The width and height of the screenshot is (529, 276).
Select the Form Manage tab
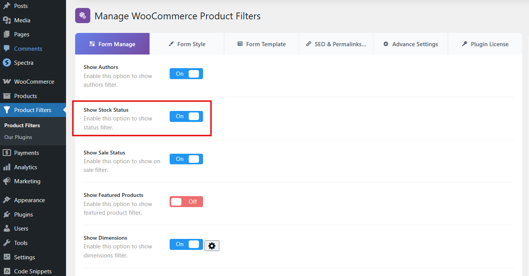112,44
